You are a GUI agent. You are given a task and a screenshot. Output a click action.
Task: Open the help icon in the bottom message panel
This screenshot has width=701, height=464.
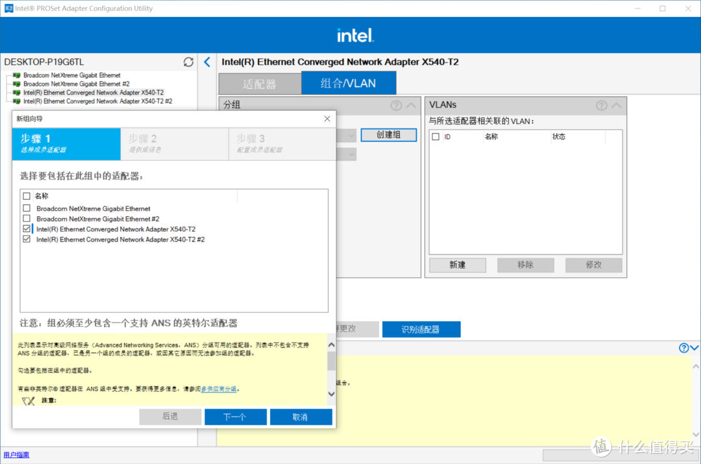tap(683, 348)
